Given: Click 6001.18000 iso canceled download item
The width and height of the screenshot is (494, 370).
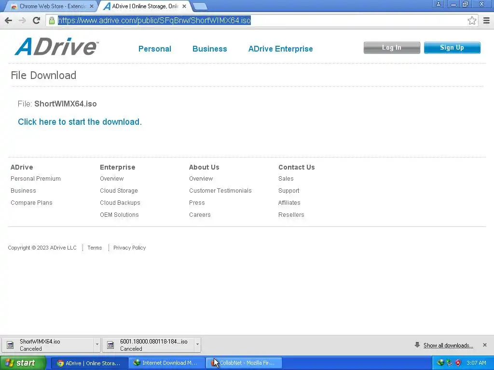Looking at the screenshot, I should (x=148, y=345).
